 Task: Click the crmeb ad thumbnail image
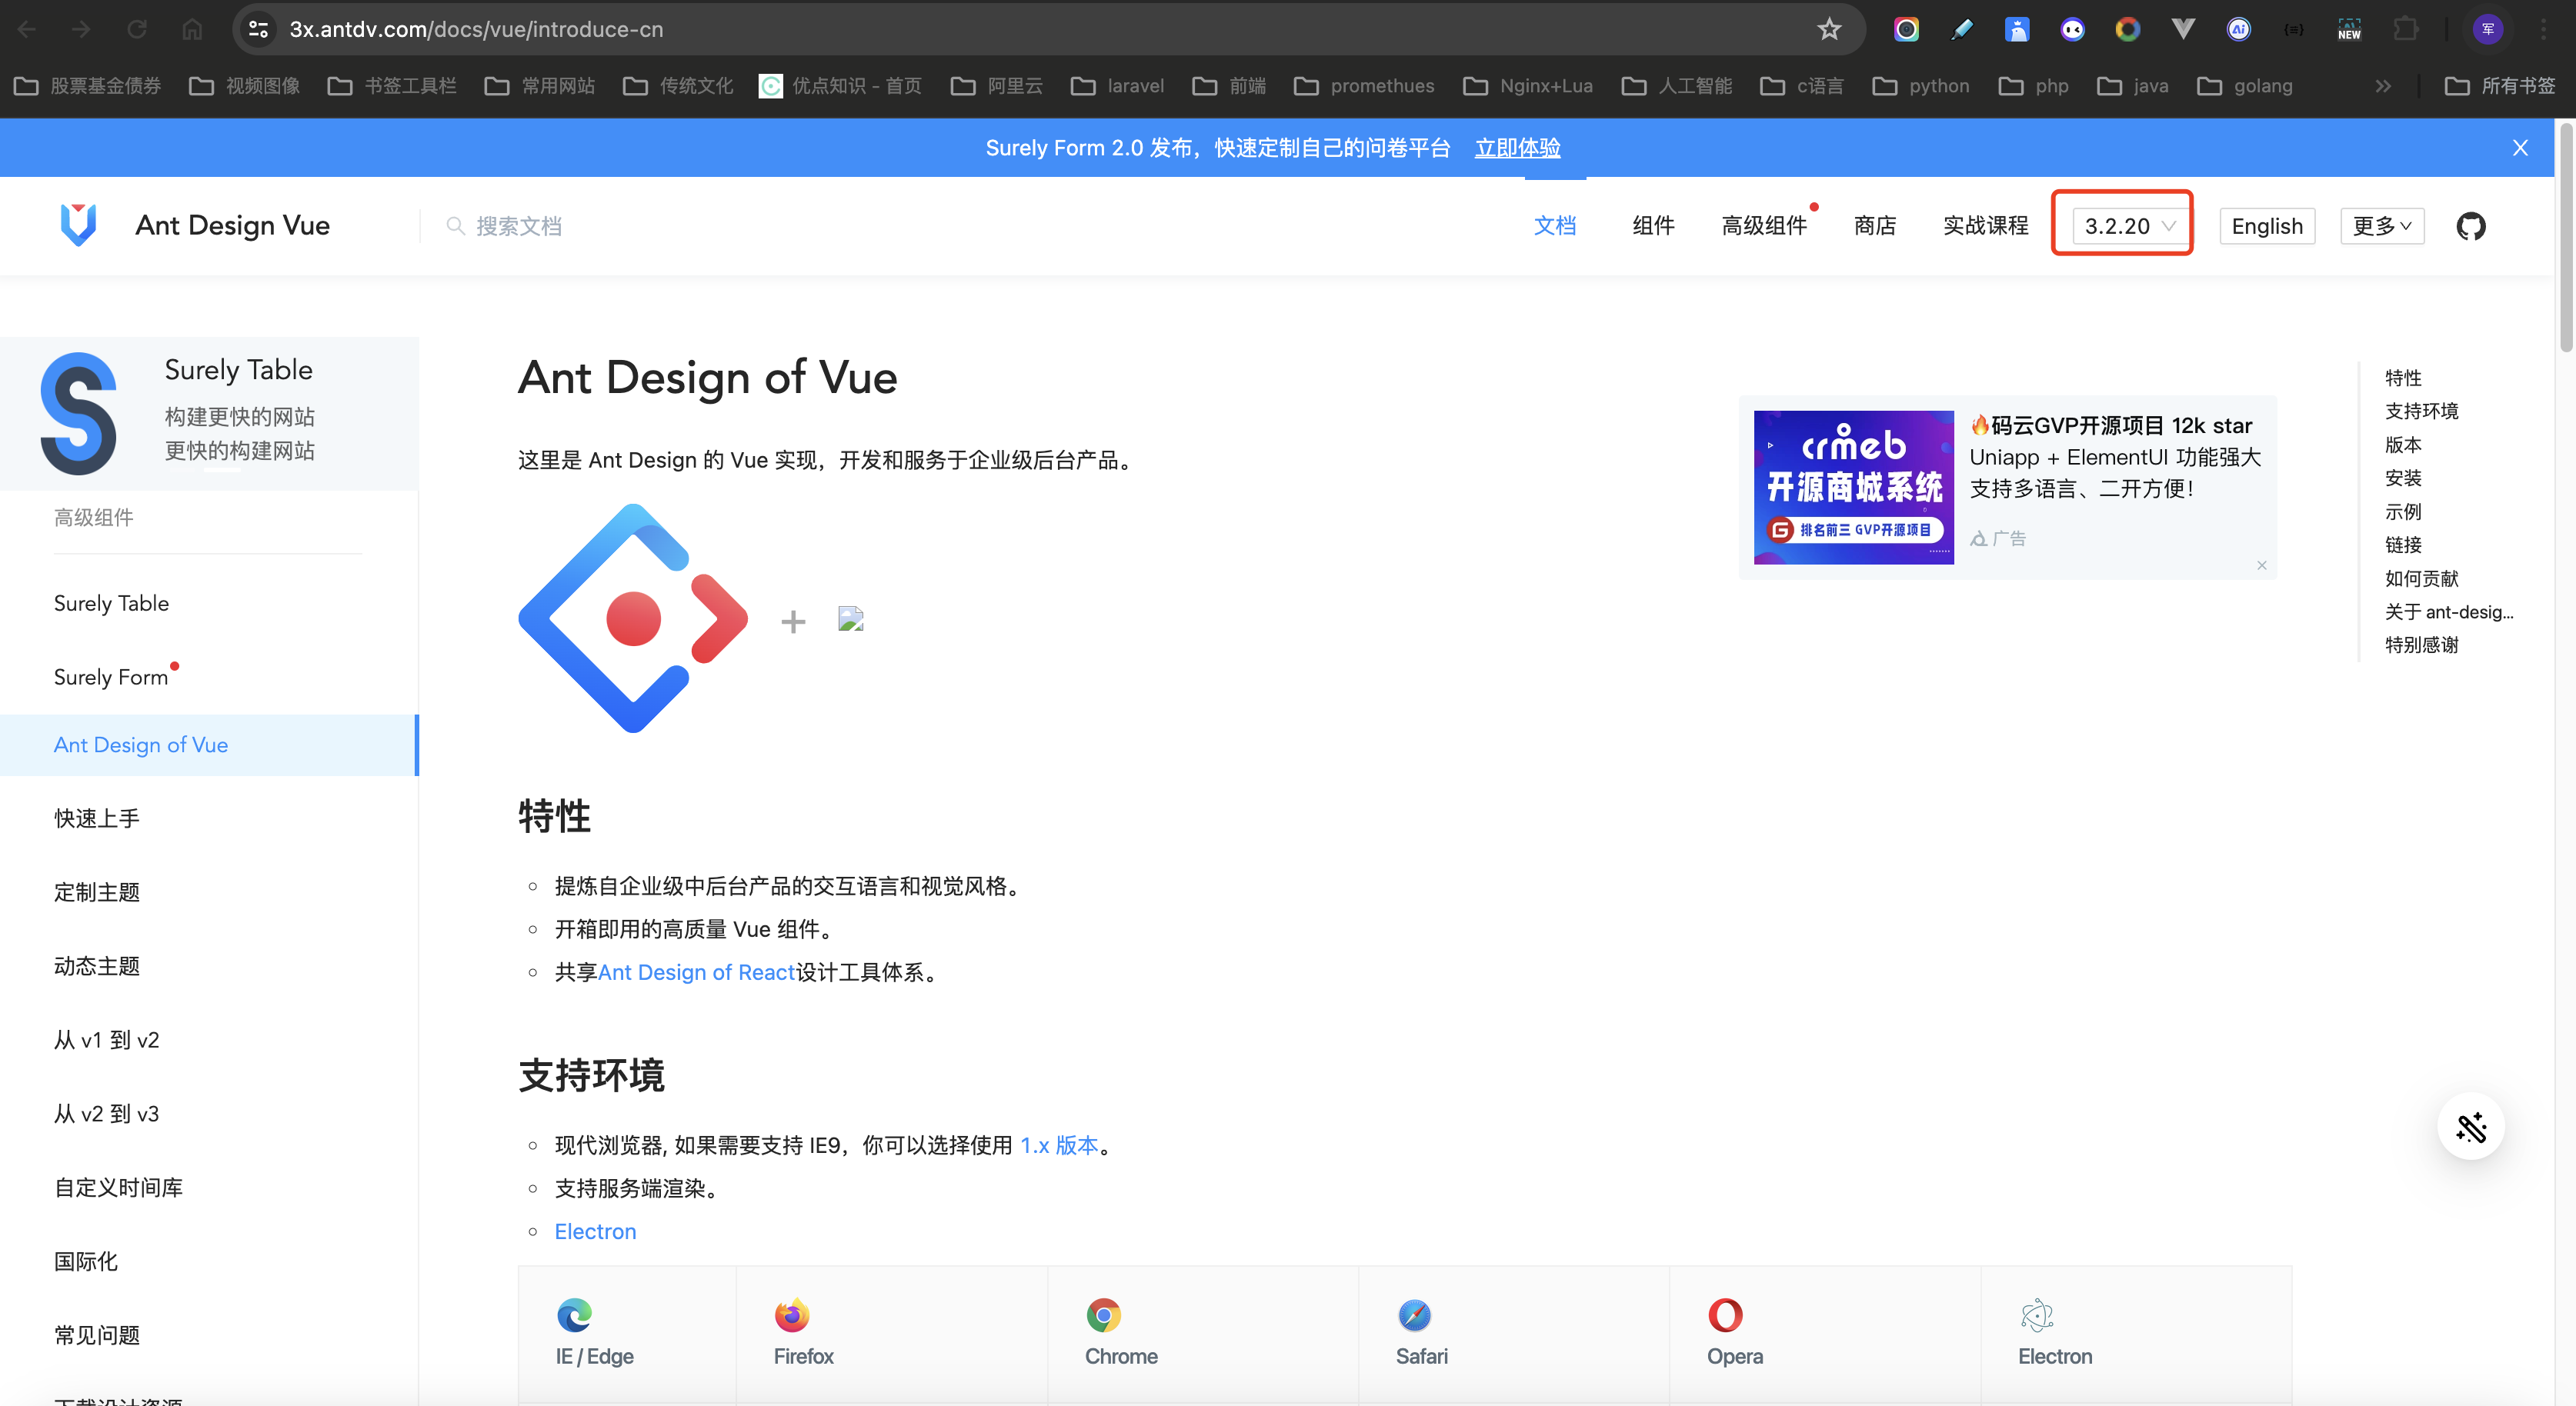pyautogui.click(x=1853, y=487)
